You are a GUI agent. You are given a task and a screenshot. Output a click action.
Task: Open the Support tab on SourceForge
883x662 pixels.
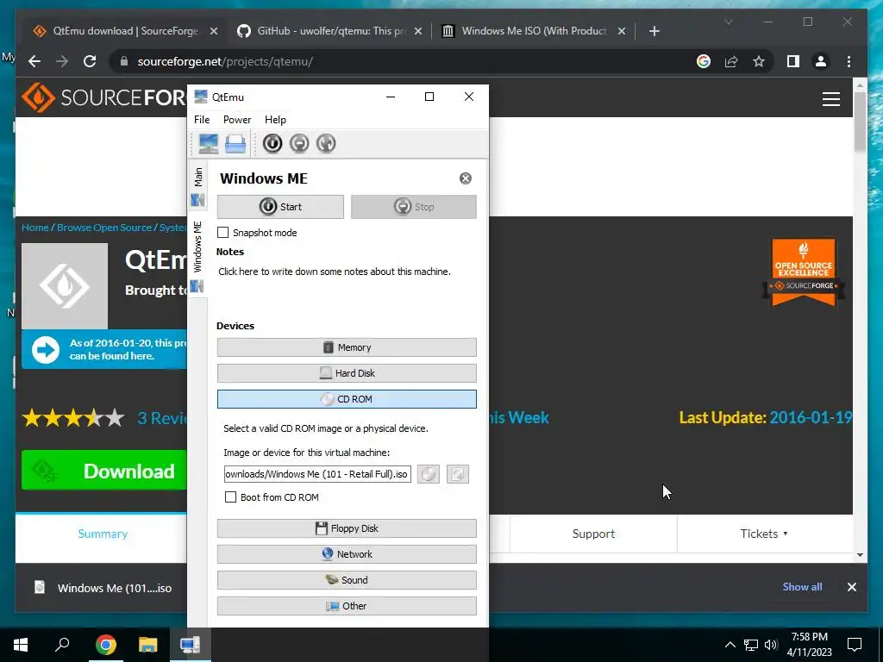(x=593, y=534)
